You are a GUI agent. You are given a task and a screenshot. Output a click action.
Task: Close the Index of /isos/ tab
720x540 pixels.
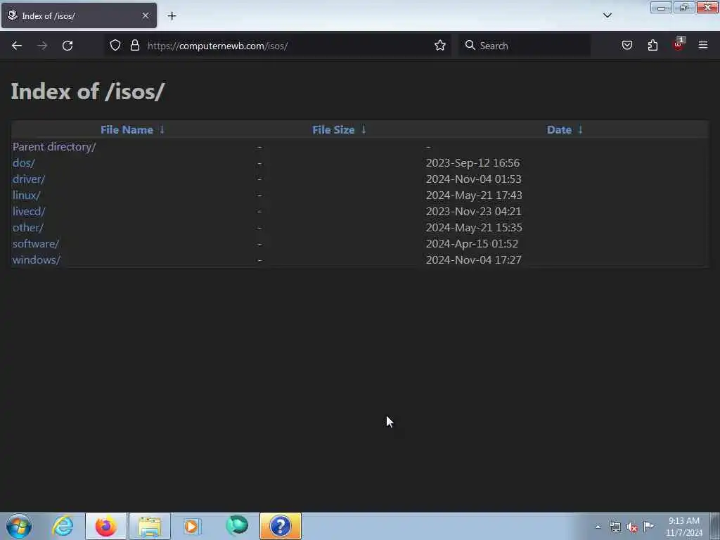tap(146, 15)
